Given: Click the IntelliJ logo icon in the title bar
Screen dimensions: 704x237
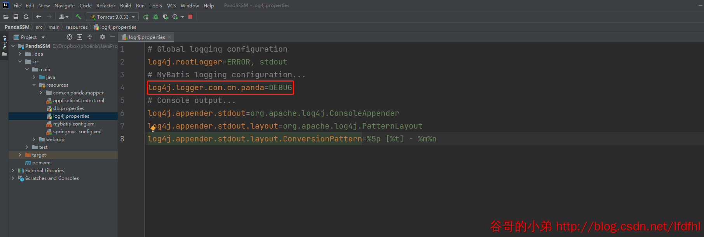Looking at the screenshot, I should pos(6,5).
